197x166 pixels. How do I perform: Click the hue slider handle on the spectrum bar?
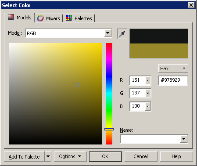[x=109, y=129]
